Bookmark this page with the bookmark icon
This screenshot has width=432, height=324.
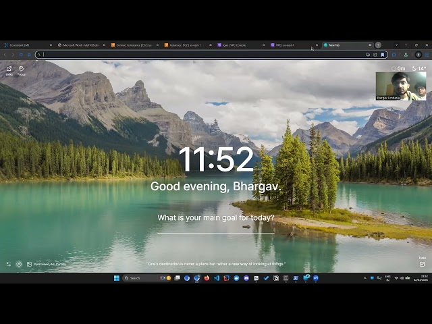click(x=383, y=55)
